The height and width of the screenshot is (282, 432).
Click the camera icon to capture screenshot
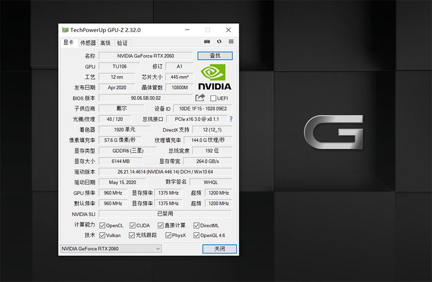(x=207, y=42)
